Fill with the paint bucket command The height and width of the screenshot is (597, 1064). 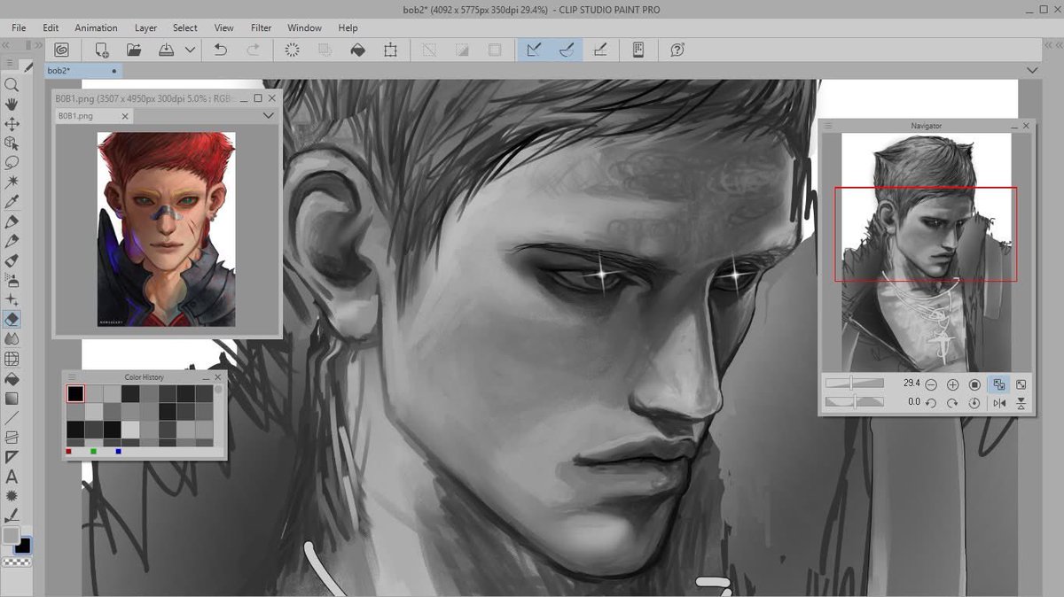point(357,50)
